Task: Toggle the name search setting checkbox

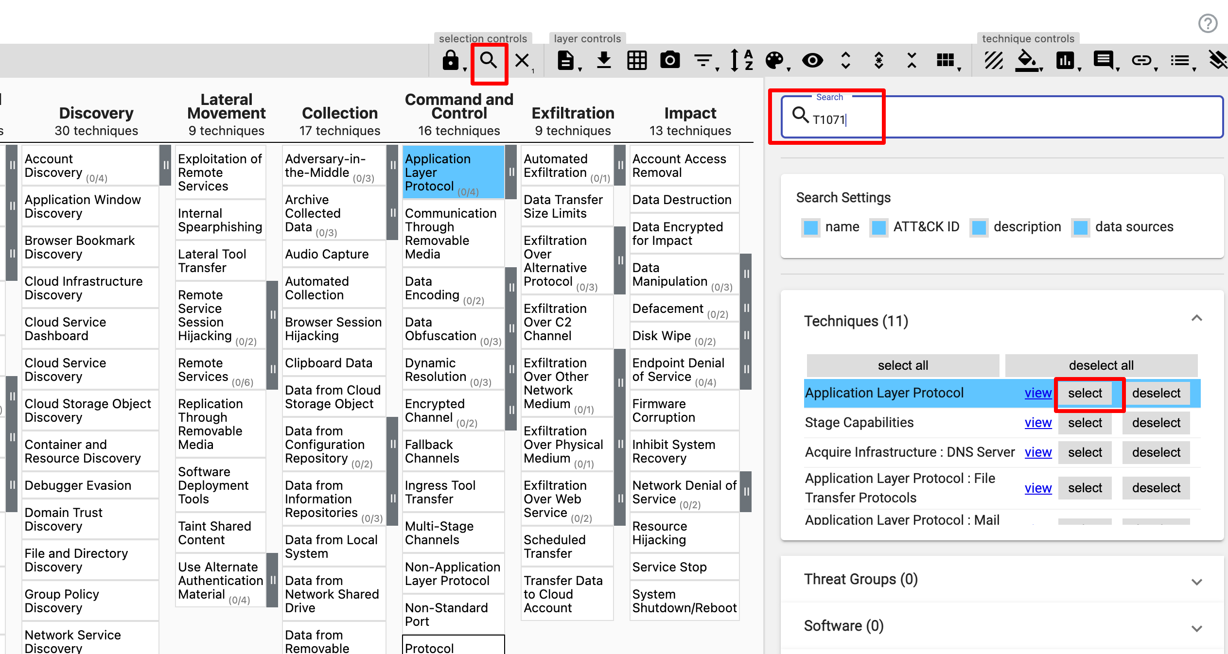Action: click(810, 227)
